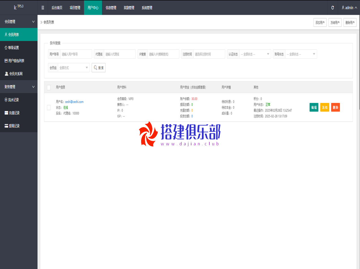Image resolution: width=360 pixels, height=269 pixels.
Task: Click the green 编辑 button
Action: coord(314,107)
